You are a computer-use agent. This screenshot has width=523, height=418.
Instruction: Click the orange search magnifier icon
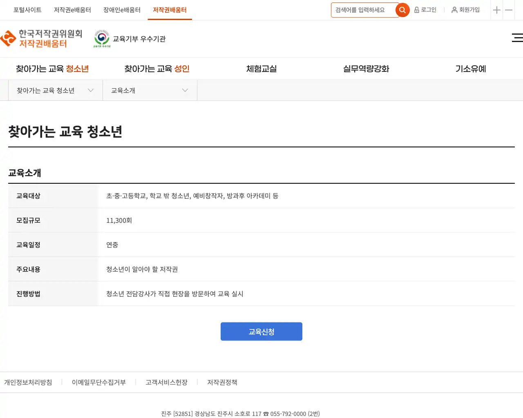pyautogui.click(x=402, y=10)
